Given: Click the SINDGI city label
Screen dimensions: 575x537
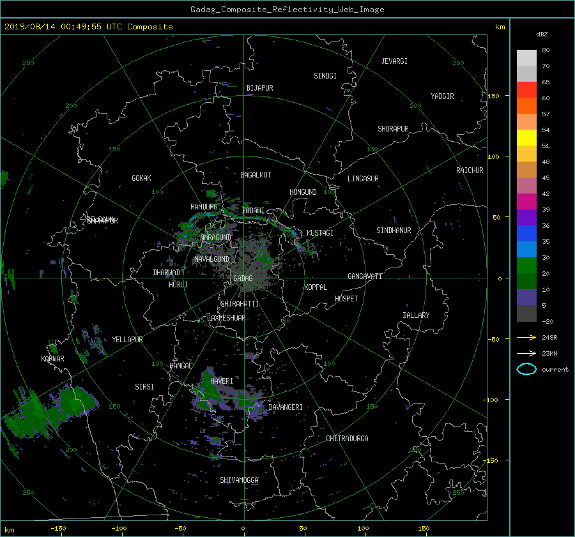Looking at the screenshot, I should pos(325,76).
